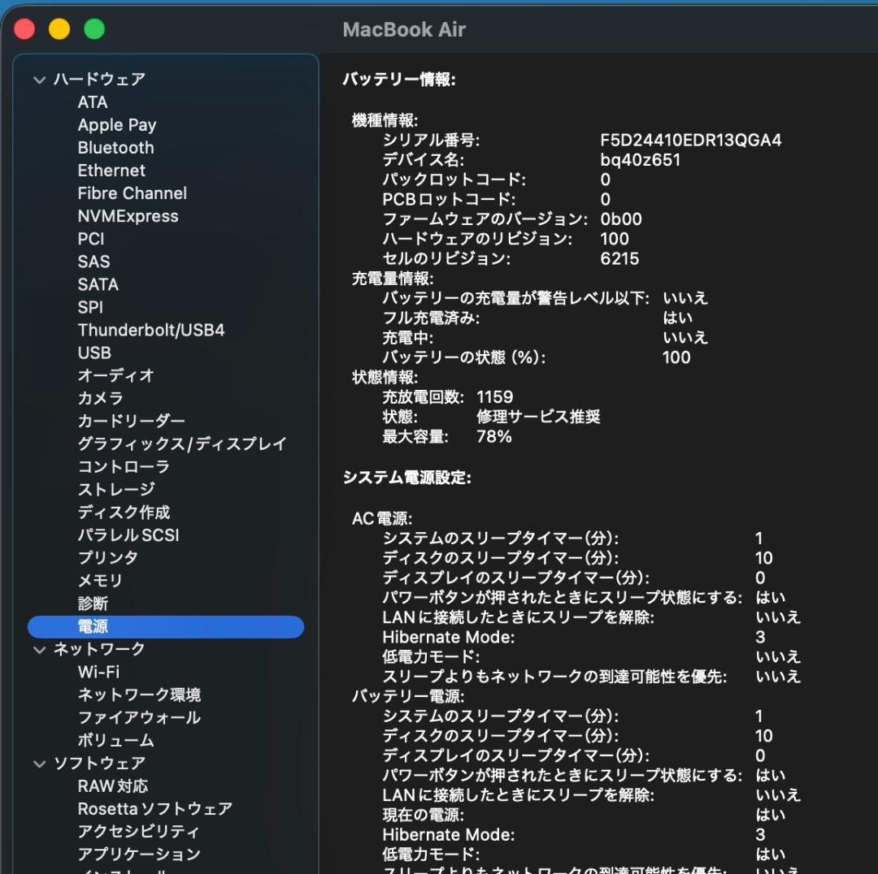Select メモリ in the sidebar
The height and width of the screenshot is (874, 878).
click(x=100, y=580)
